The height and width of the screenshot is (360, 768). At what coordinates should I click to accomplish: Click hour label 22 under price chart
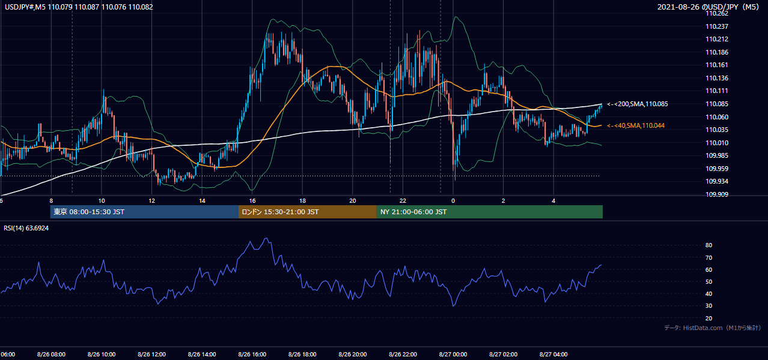tap(403, 201)
